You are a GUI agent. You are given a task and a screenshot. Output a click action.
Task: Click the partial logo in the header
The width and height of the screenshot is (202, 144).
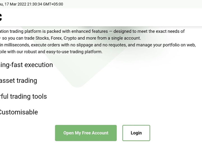point(1,17)
